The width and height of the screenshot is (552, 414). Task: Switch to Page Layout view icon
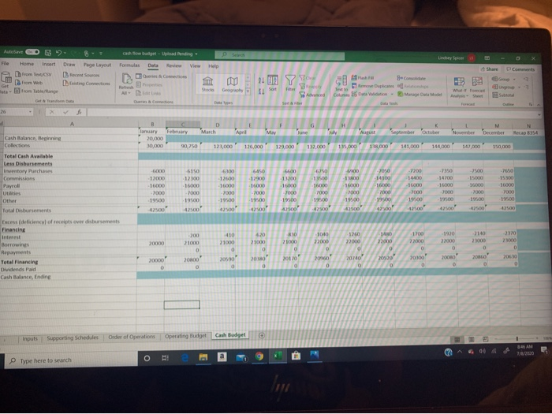click(x=471, y=339)
